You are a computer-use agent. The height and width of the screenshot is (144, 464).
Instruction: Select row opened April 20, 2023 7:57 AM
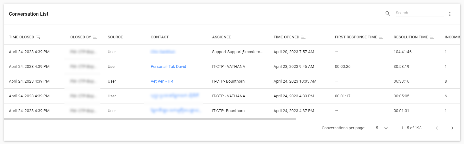[x=232, y=52]
